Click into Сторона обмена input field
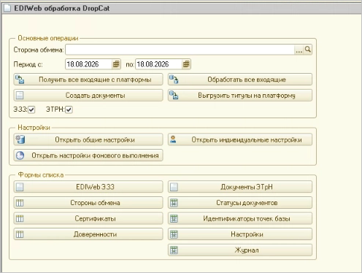 (x=180, y=50)
